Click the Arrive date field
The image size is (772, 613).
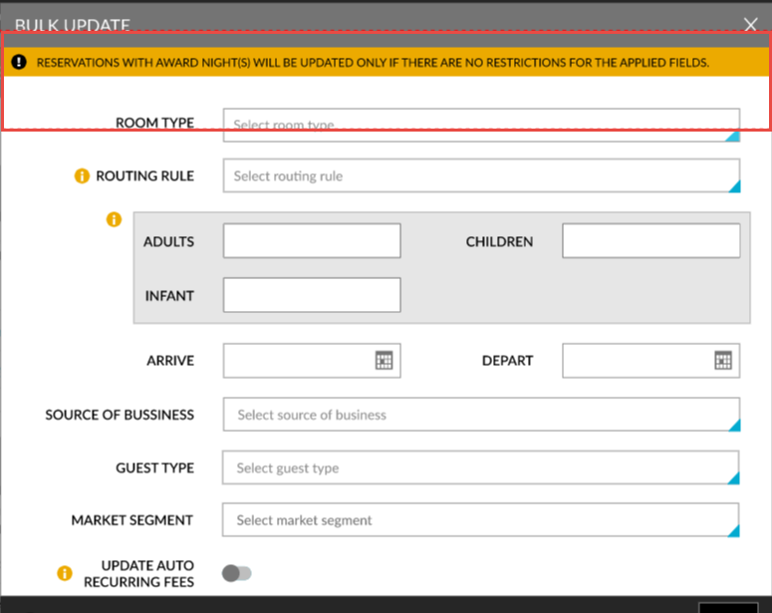tap(312, 361)
